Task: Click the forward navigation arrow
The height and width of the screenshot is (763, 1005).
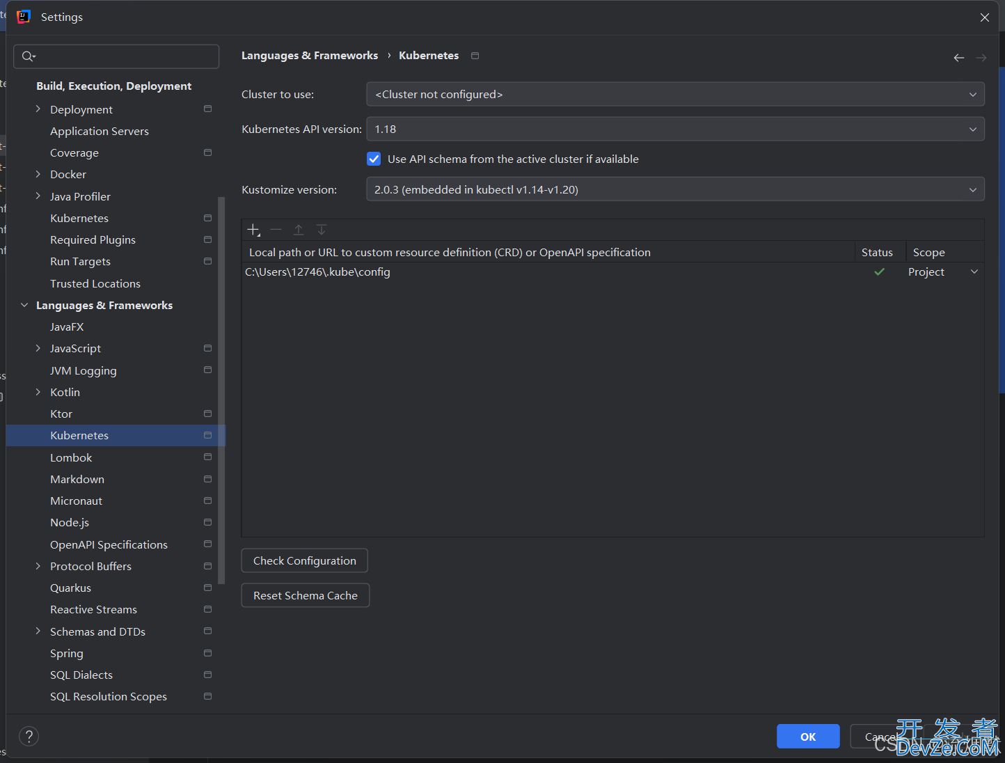Action: tap(981, 58)
